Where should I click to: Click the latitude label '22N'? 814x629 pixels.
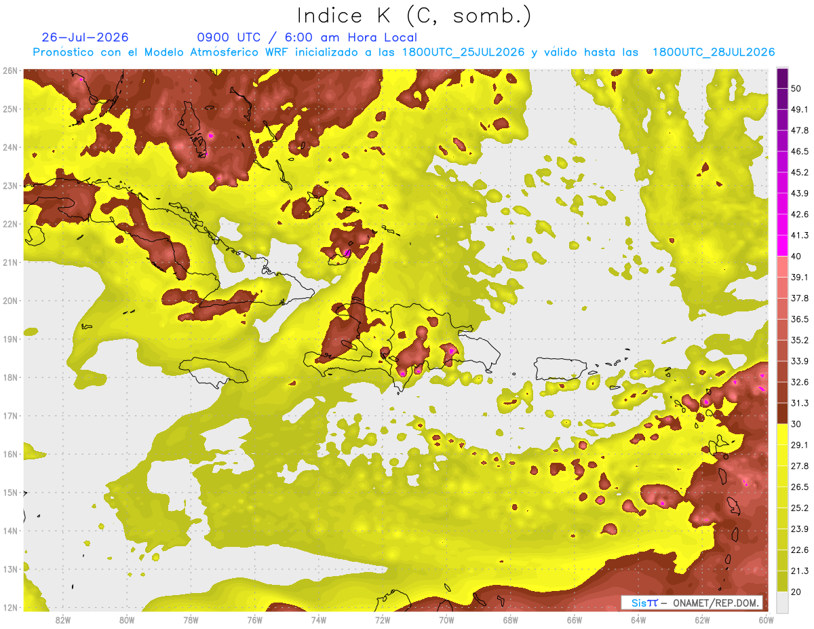pos(10,224)
